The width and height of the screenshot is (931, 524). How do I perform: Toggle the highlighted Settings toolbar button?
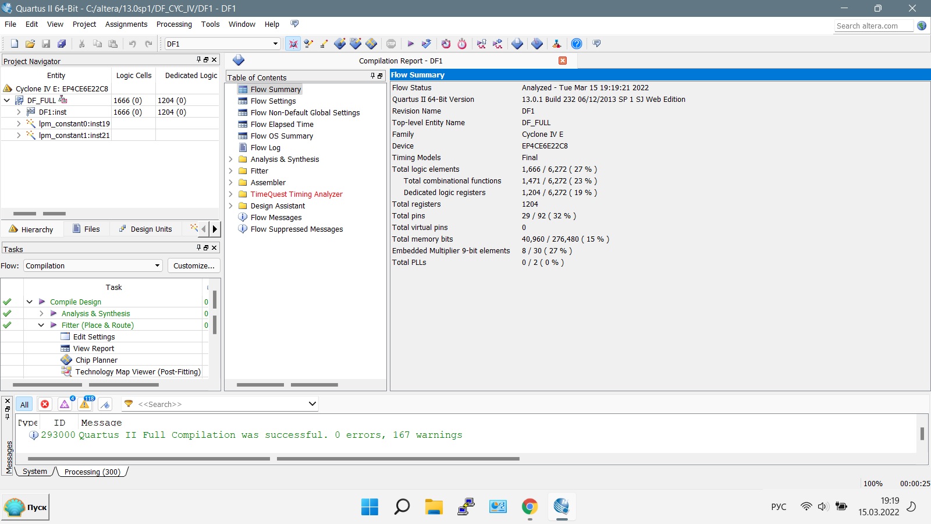293,44
